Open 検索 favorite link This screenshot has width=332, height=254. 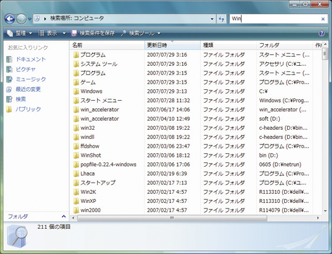pyautogui.click(x=21, y=99)
